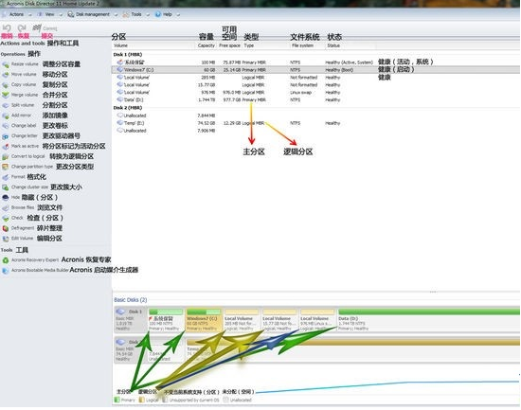Open the Browse files operation
Viewport: 521px width, 410px height.
click(x=18, y=207)
